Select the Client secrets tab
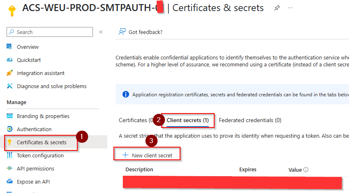This screenshot has height=193, width=349. click(187, 120)
